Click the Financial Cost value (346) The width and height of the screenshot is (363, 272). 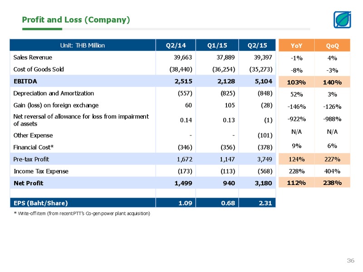[185, 147]
